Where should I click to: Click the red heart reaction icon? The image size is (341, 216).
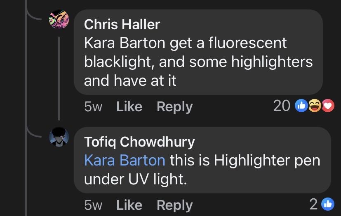coord(328,106)
